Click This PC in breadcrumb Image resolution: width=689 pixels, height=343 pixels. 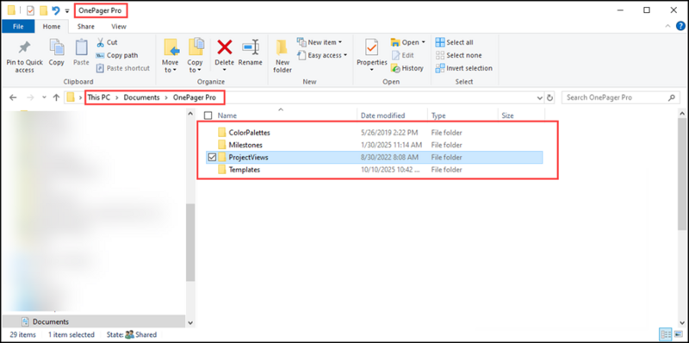pos(99,97)
